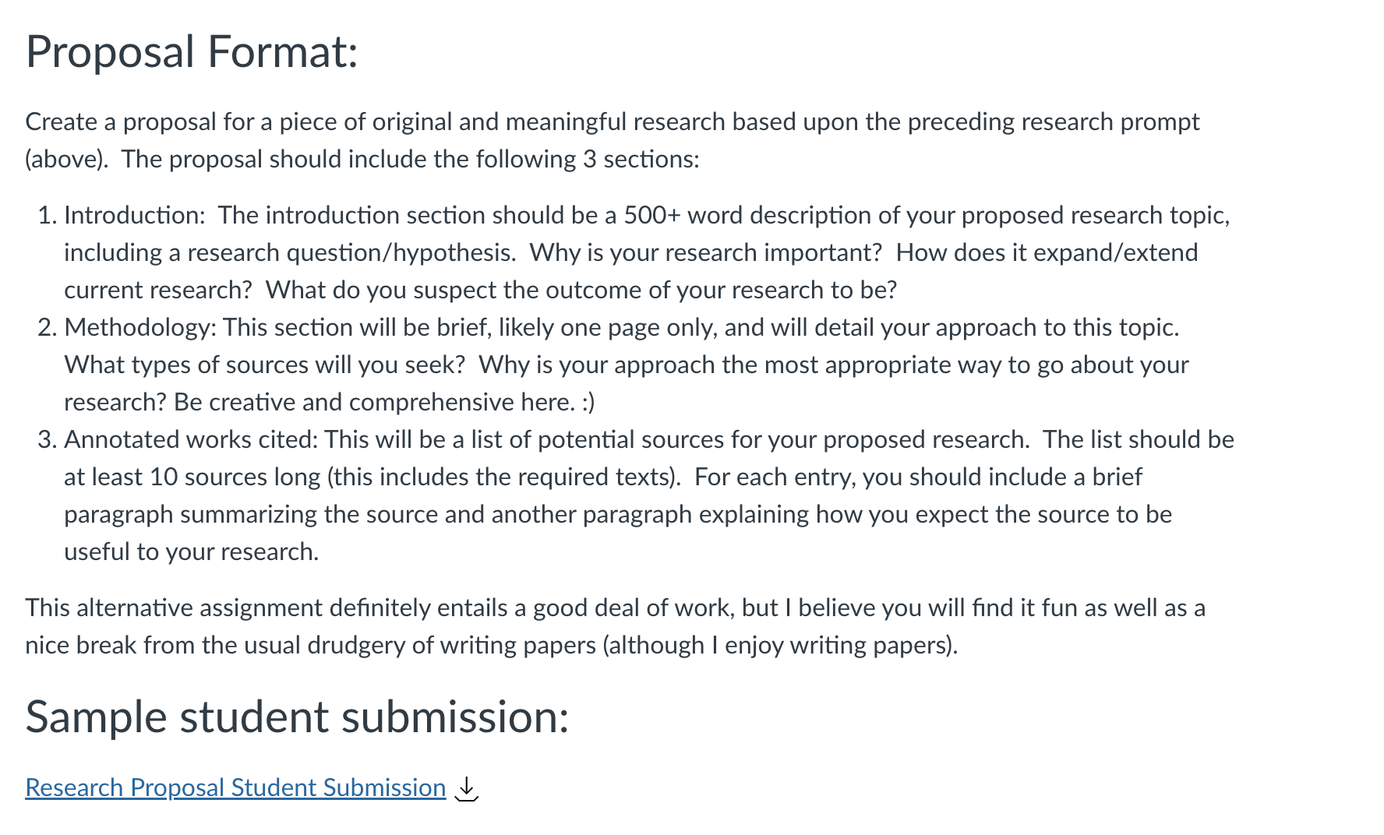The width and height of the screenshot is (1384, 835).
Task: Click the smiley emoticon after comprehensive here
Action: (588, 402)
